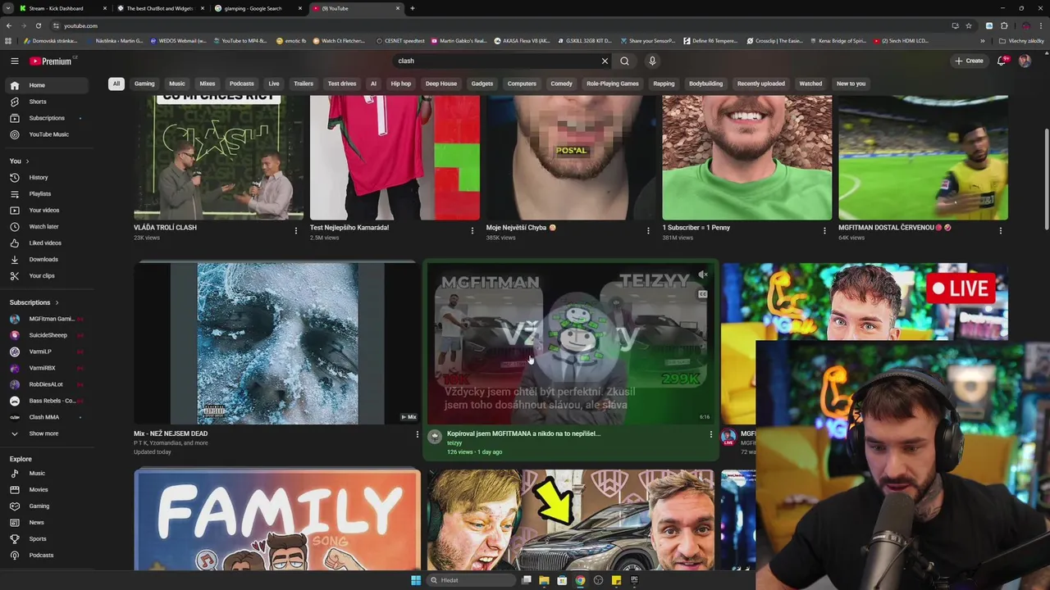Open the 'FAMILY SONG' video thumbnail
1050x590 pixels.
click(276, 519)
